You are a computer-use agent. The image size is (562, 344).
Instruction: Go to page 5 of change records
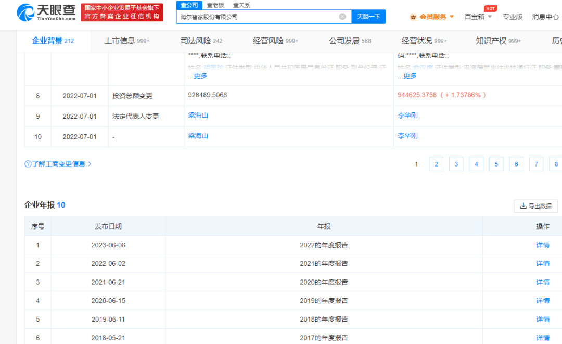496,164
